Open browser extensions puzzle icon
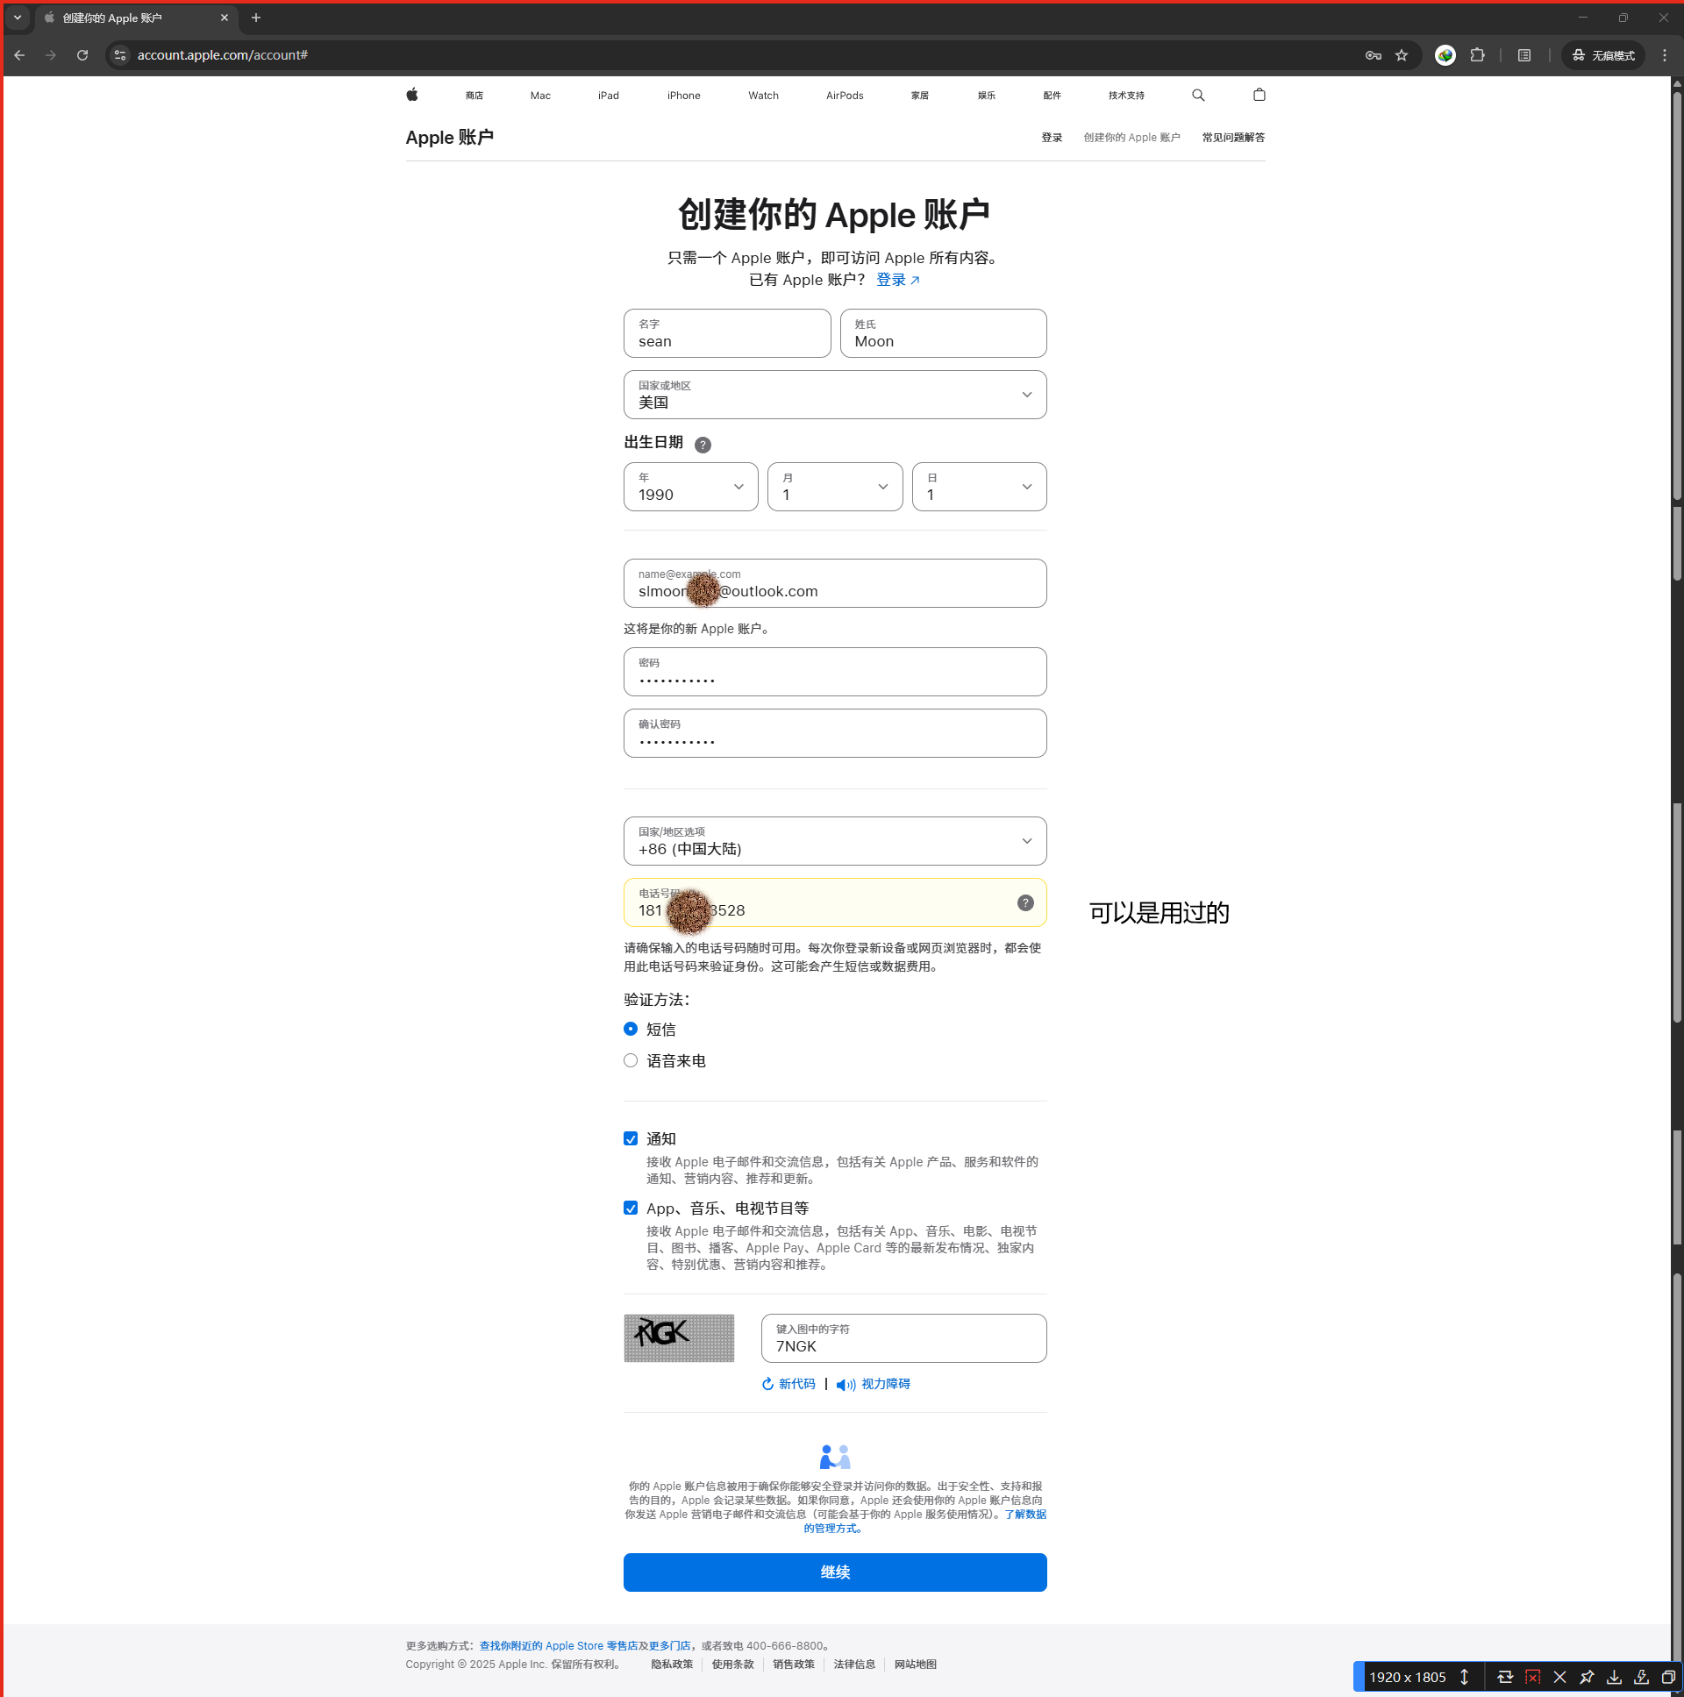This screenshot has height=1697, width=1684. (x=1477, y=55)
